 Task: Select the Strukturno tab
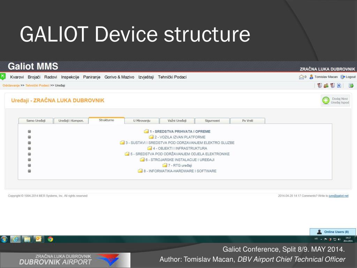(107, 120)
